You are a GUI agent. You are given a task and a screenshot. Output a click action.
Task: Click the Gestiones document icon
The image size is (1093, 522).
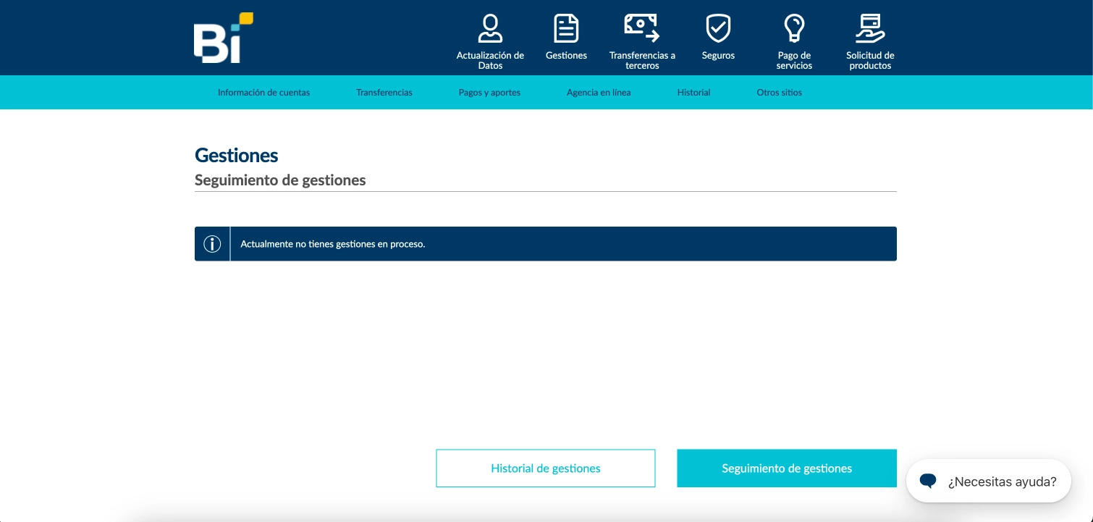pos(566,29)
